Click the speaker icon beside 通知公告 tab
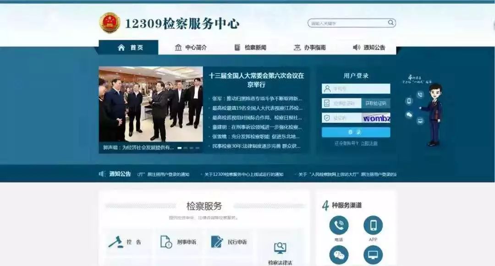 [x=357, y=47]
